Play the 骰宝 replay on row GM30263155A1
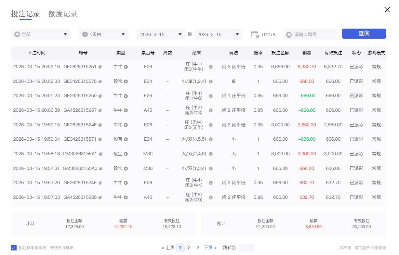399x255 pixels. (x=125, y=154)
